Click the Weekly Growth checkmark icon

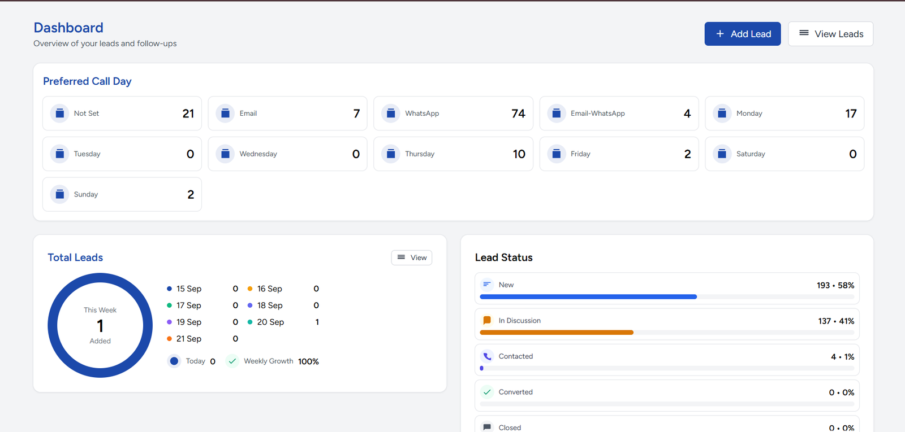[x=232, y=361]
